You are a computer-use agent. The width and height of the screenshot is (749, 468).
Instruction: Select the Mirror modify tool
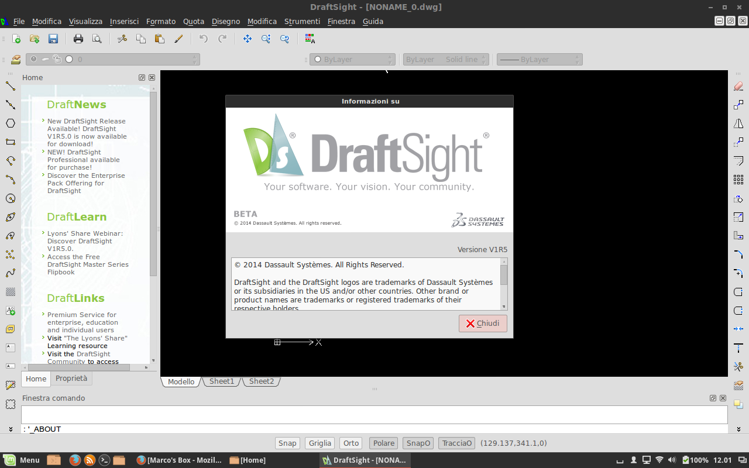(738, 123)
